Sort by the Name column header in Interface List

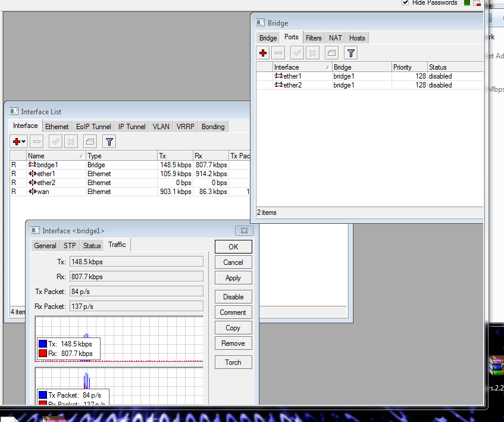coord(56,156)
